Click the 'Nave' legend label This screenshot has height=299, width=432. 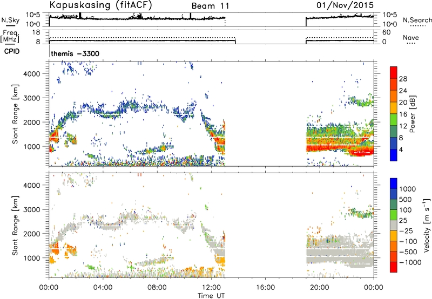(x=411, y=38)
